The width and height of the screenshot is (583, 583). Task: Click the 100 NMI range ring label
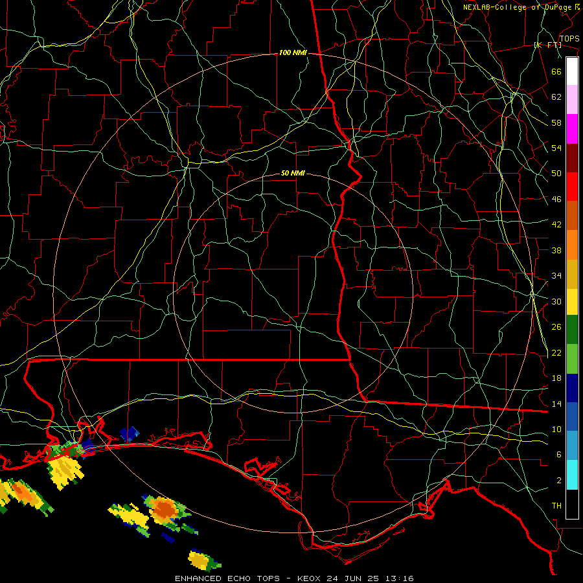coord(293,52)
